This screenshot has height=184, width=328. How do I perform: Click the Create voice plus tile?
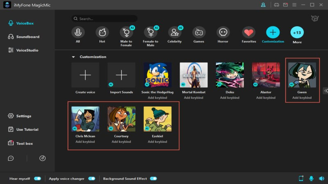(85, 75)
